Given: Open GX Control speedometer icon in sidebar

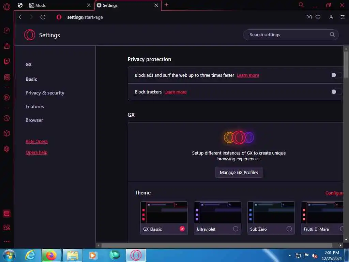Looking at the screenshot, I should 7,30.
